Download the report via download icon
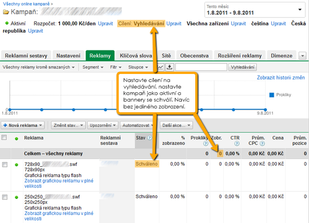 coord(169,67)
